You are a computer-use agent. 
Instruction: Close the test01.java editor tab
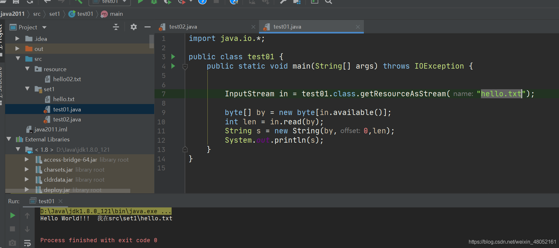[x=358, y=27]
